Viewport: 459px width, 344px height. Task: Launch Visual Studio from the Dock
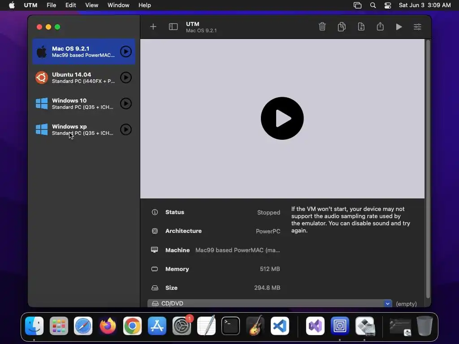pyautogui.click(x=315, y=326)
